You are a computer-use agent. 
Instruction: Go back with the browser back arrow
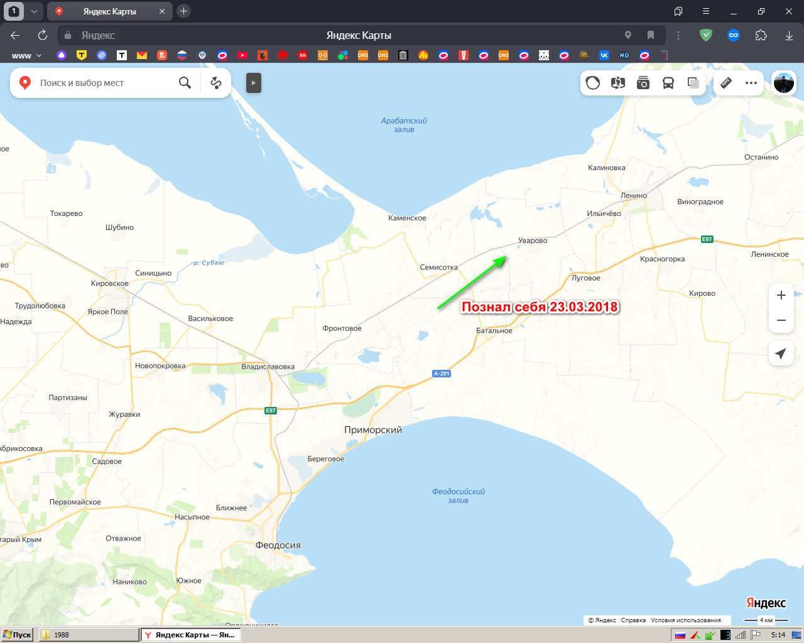coord(15,35)
